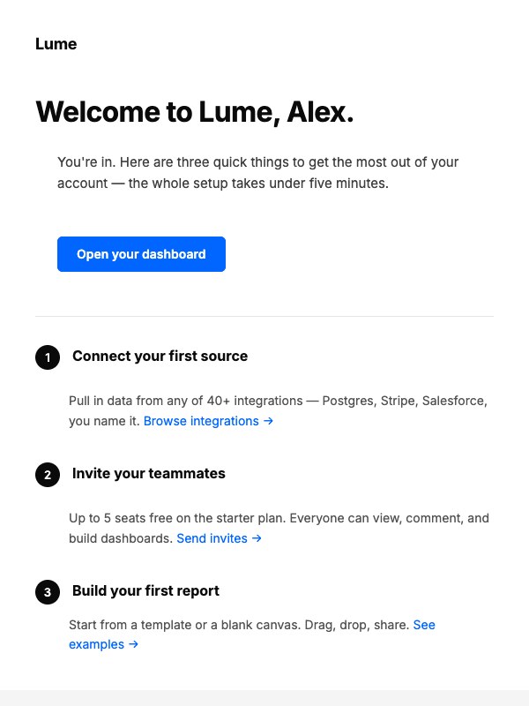The image size is (529, 706).
Task: Click the number 3 step badge
Action: click(48, 592)
